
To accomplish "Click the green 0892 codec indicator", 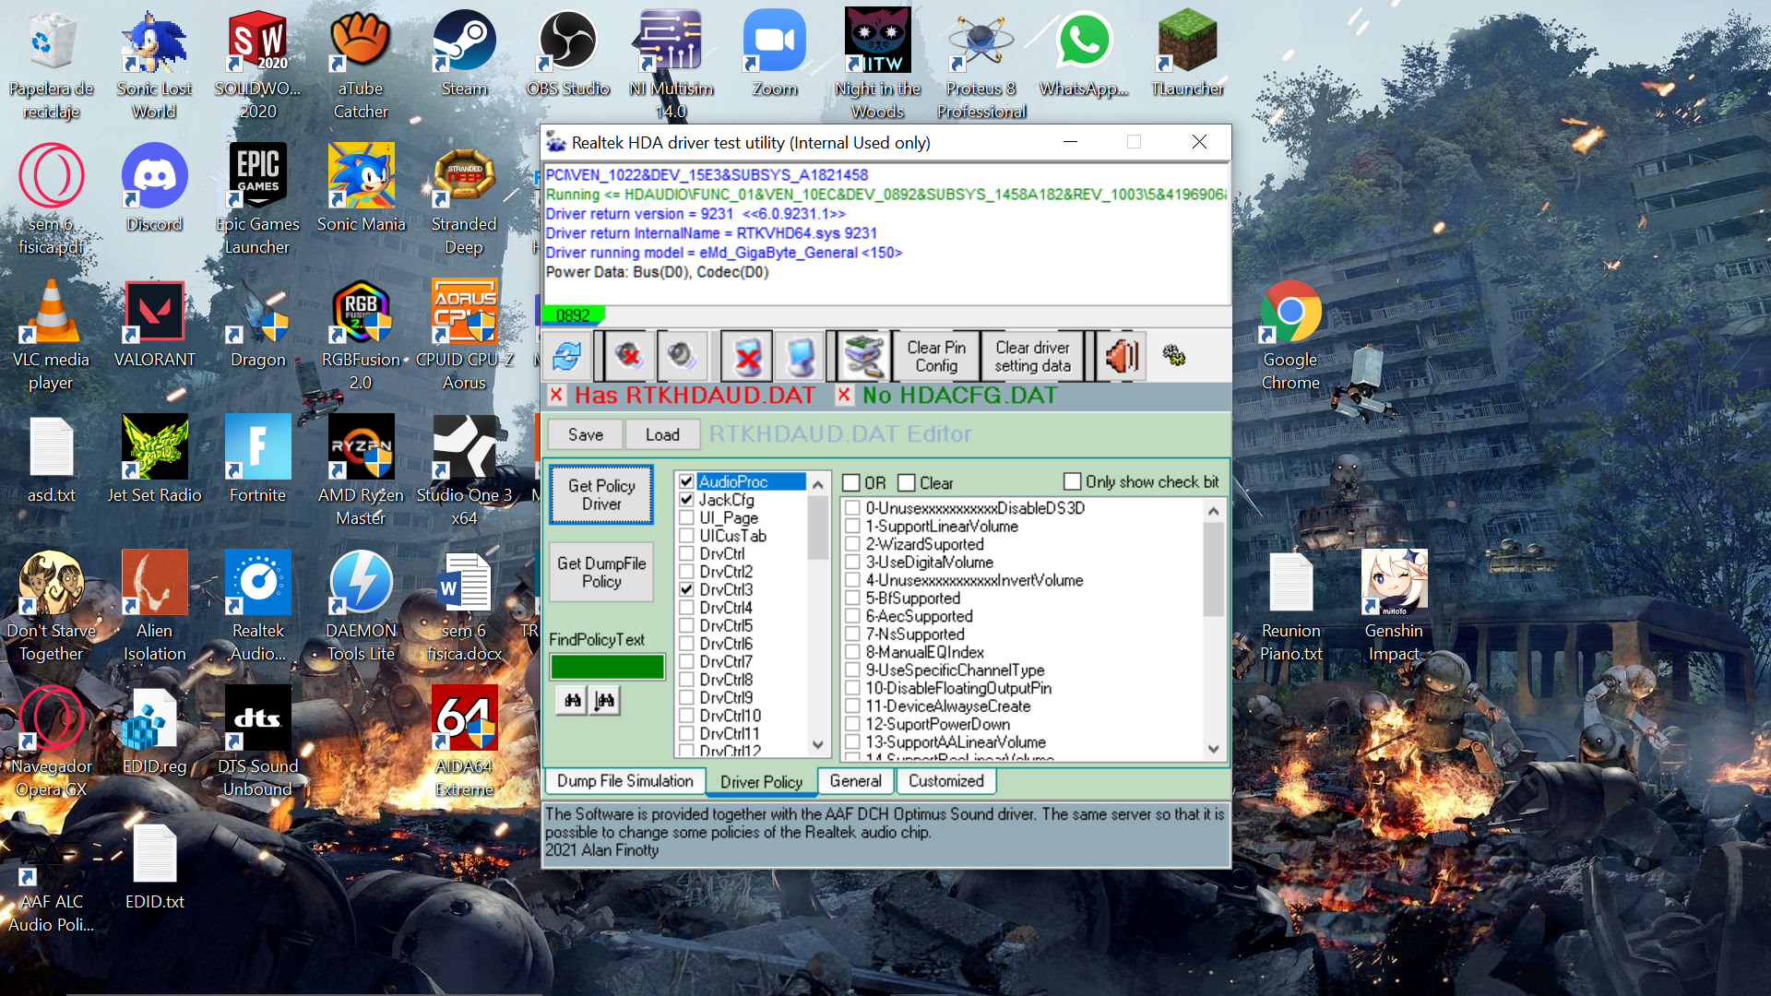I will click(x=573, y=315).
